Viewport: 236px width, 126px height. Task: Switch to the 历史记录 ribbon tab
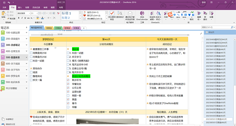[x=36, y=7]
